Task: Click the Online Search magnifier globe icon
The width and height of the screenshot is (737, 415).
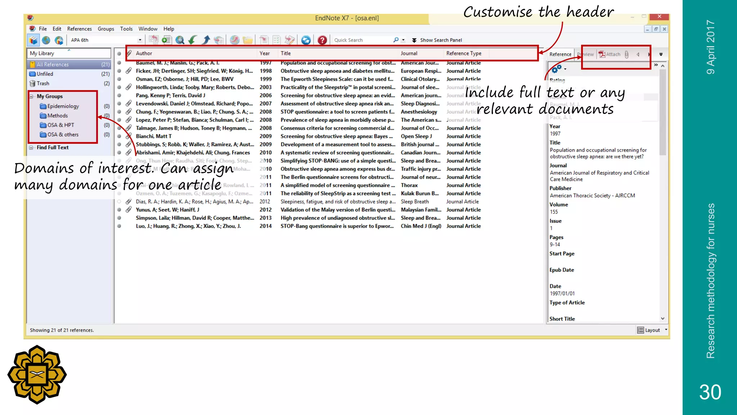Action: coord(180,40)
